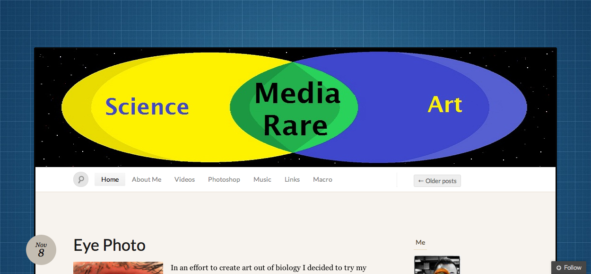
Task: Click the 'Me' sidebar heading
Action: (x=420, y=242)
